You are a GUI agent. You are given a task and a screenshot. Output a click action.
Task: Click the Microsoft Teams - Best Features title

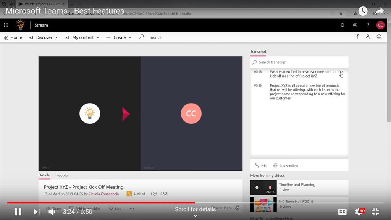tap(65, 11)
